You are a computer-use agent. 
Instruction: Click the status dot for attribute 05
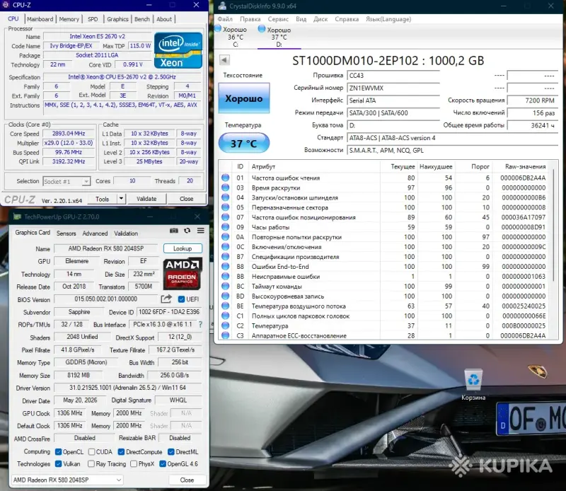[226, 207]
